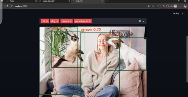Image resolution: width=188 pixels, height=97 pixels.
Task: Clear all selected classes with circled x
Action: pos(140,21)
